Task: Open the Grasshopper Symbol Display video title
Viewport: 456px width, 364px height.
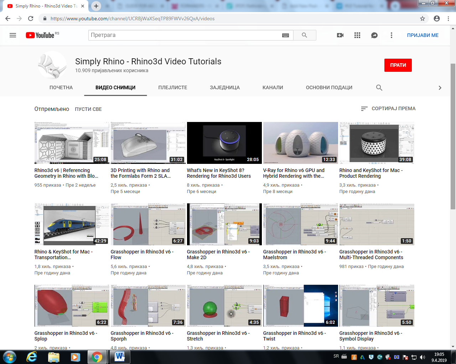Action: click(x=371, y=336)
